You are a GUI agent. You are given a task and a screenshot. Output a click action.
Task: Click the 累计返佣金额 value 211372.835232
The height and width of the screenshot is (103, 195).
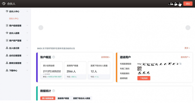52,71
